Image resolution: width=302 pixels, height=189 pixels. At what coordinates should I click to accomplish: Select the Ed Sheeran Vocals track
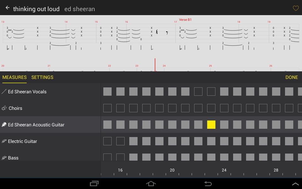50,92
